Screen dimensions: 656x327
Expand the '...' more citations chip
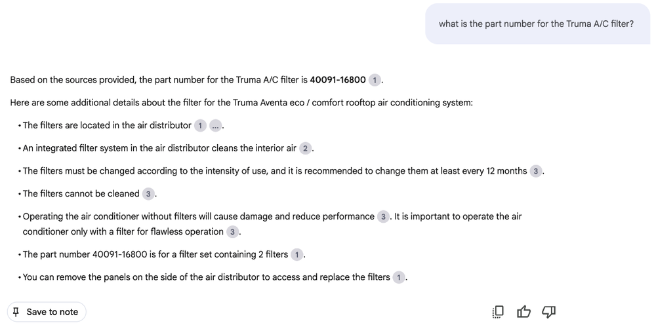point(216,125)
